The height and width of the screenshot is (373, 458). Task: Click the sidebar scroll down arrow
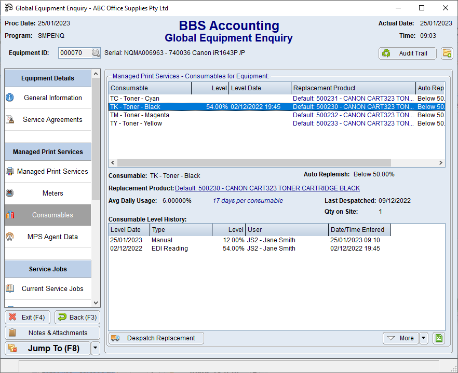tap(96, 303)
